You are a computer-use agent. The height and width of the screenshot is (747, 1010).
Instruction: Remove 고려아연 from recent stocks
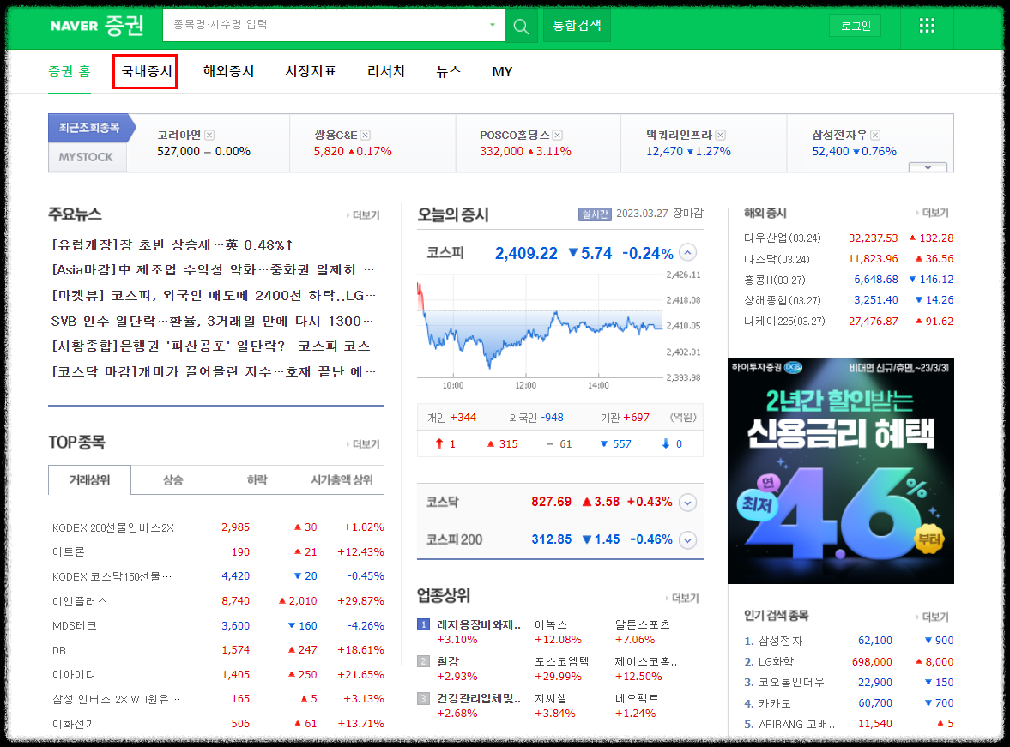click(x=209, y=136)
